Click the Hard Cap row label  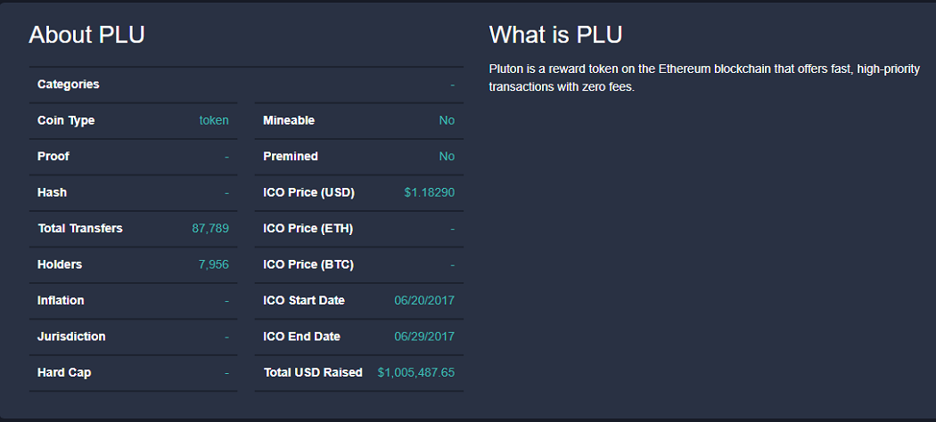tap(64, 372)
